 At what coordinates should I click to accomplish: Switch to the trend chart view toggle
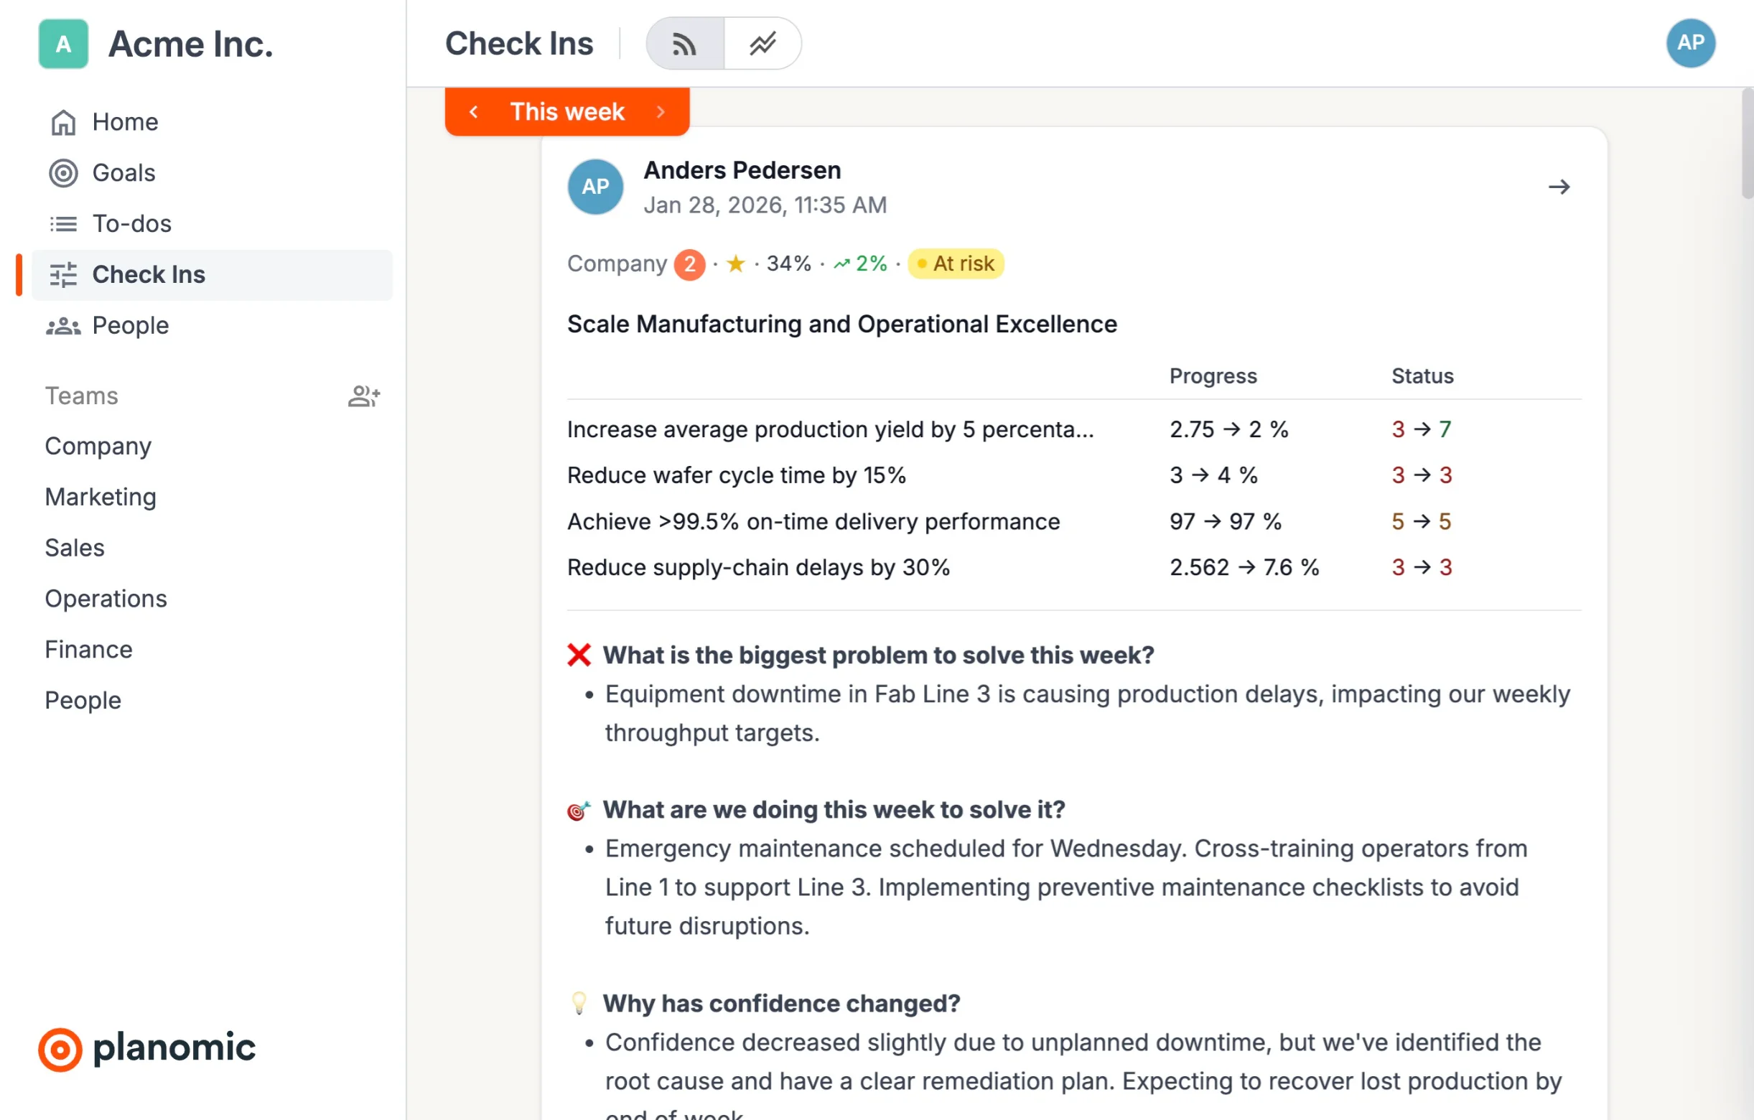[x=762, y=44]
